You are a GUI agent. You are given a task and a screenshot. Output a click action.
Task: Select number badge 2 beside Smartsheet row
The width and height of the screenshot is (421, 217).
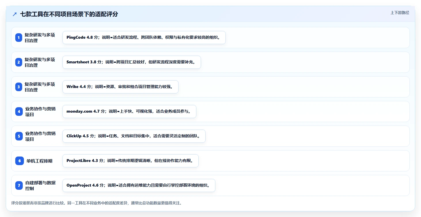pyautogui.click(x=19, y=62)
